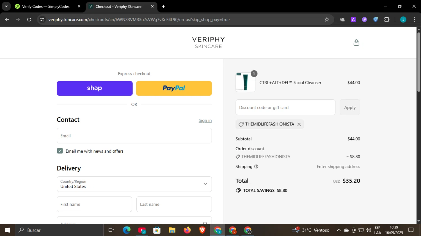Go back to the previous page
The image size is (421, 236).
click(x=7, y=20)
